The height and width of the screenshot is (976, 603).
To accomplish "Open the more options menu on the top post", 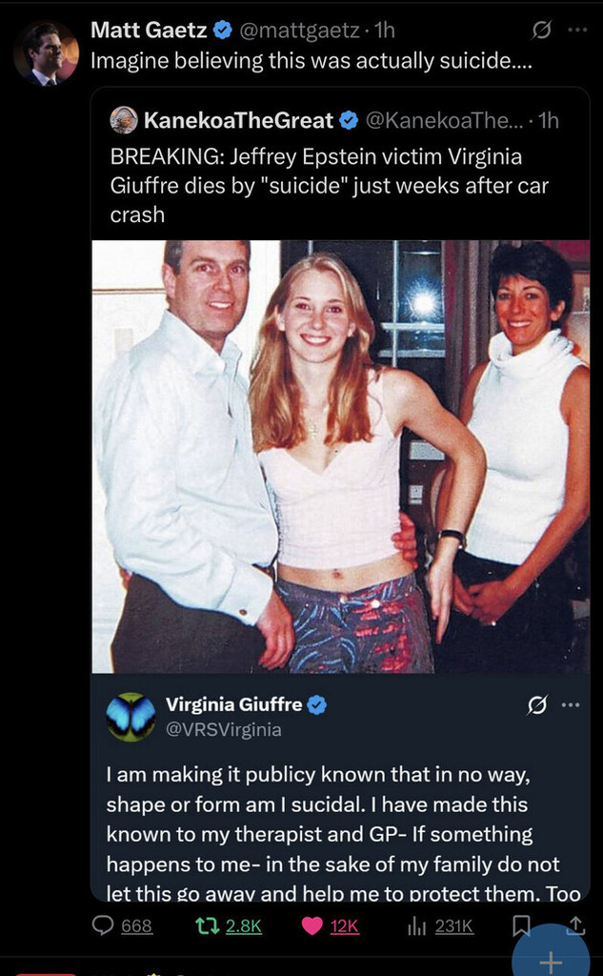I will [x=578, y=30].
